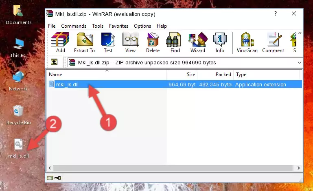
Task: Expand hidden toolbar items chevron
Action: 300,33
